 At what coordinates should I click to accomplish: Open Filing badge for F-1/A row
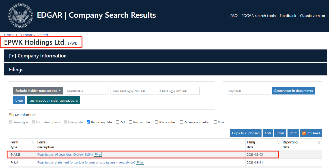pos(140,162)
